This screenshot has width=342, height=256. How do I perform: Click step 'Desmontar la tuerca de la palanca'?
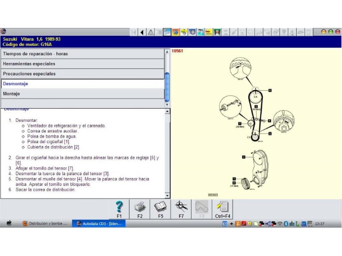[x=63, y=174]
